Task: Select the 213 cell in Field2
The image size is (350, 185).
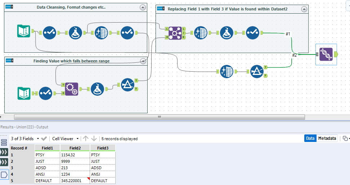Action: (75, 168)
